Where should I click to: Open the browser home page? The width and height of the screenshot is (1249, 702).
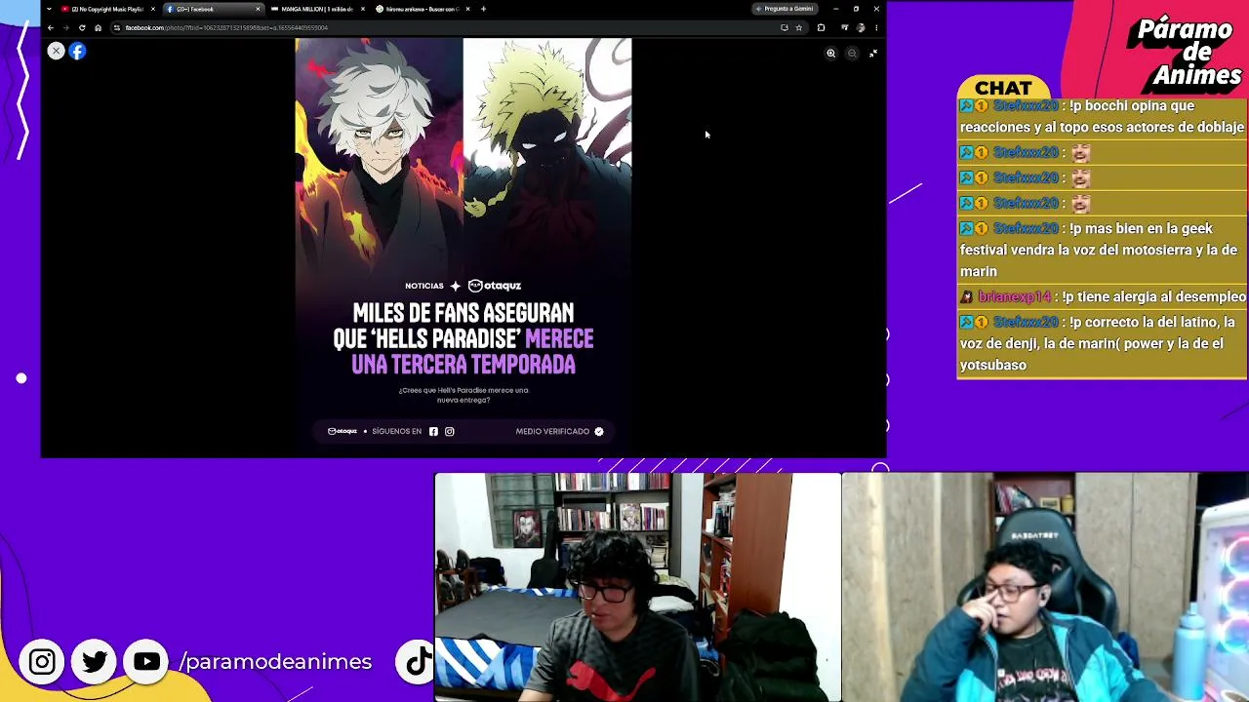tap(98, 27)
